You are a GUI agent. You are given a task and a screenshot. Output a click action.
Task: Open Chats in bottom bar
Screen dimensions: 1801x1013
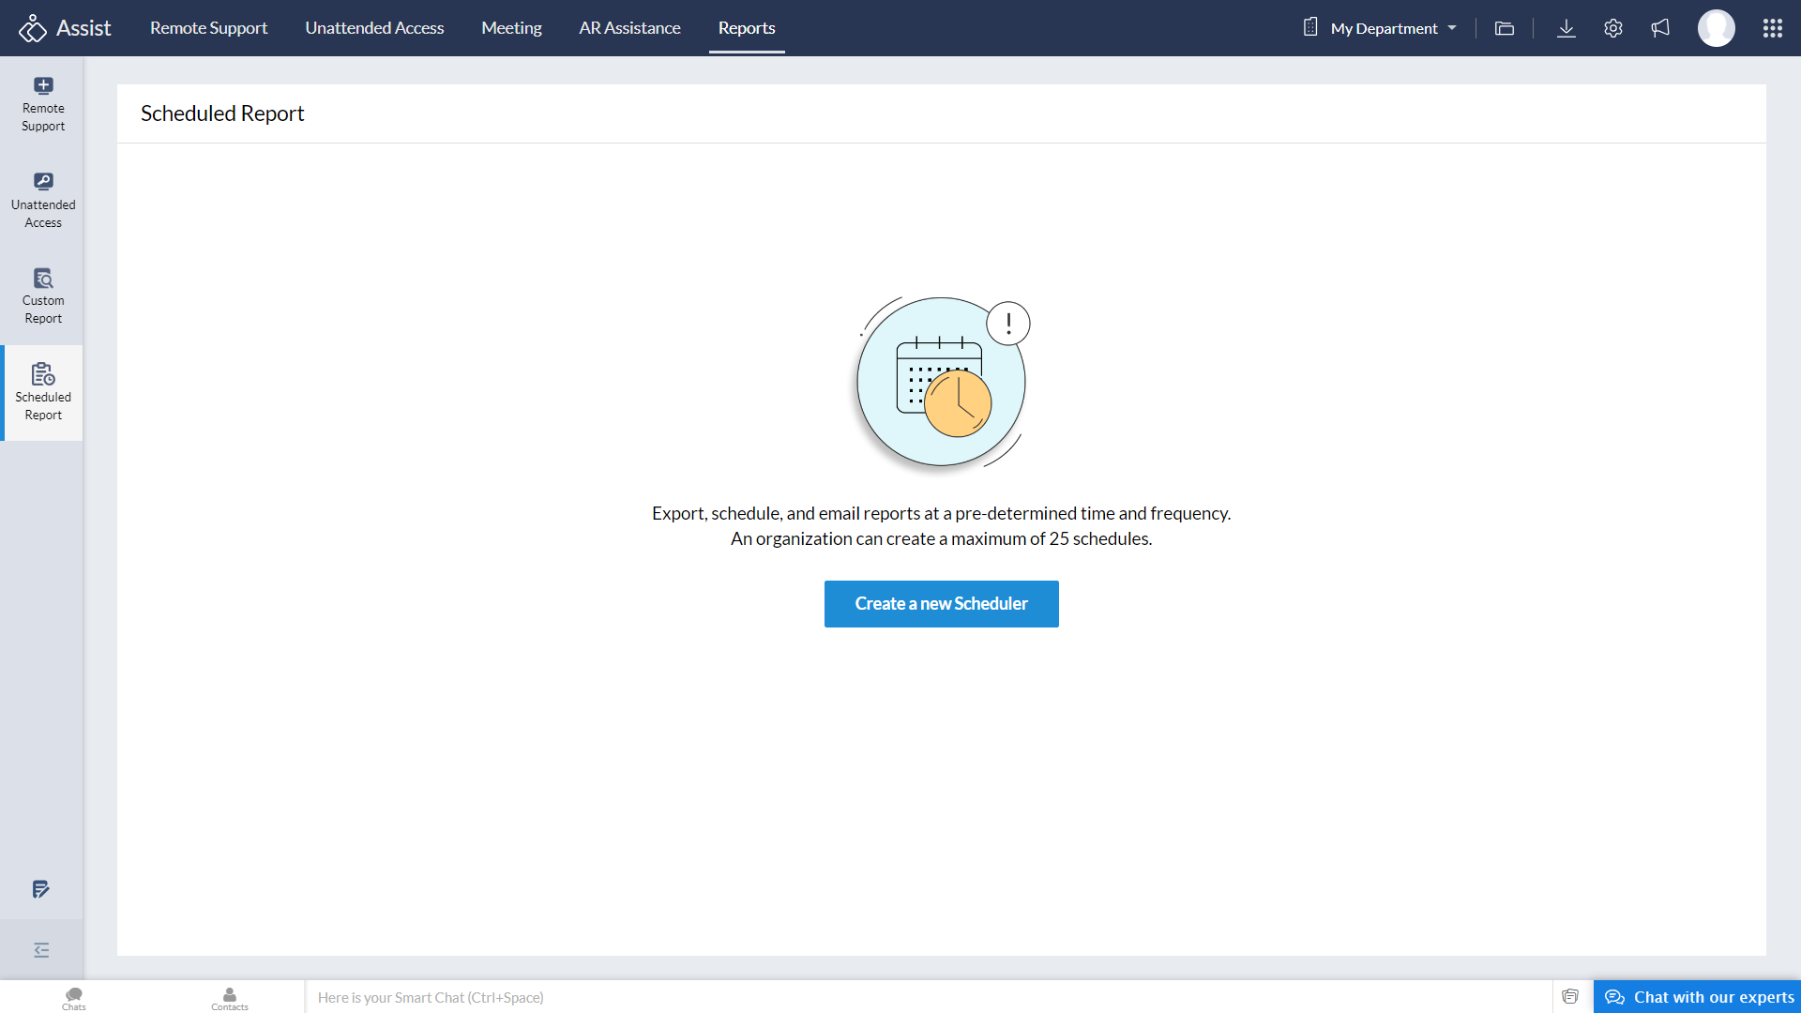[x=74, y=998]
